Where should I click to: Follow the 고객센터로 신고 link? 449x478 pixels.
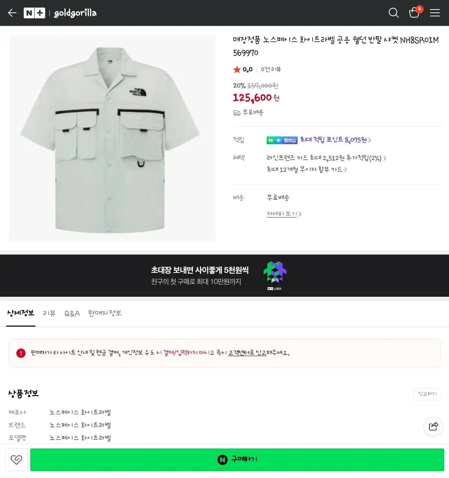click(x=247, y=353)
